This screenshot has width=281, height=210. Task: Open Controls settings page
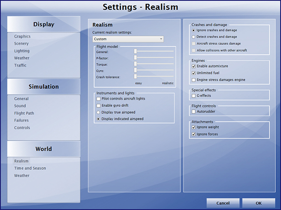point(22,128)
